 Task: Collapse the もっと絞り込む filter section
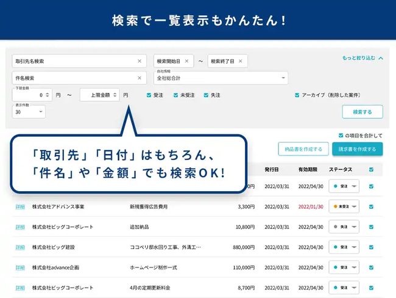pyautogui.click(x=363, y=59)
